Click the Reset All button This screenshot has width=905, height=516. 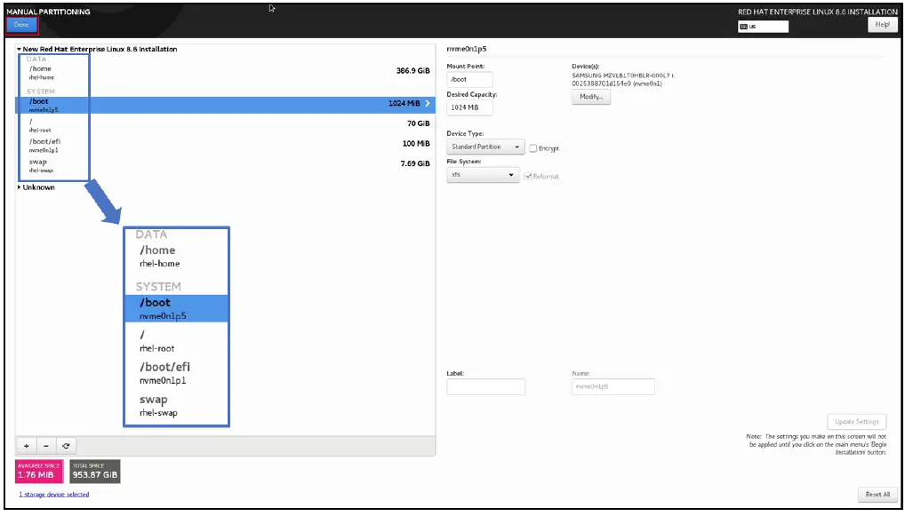tap(877, 494)
